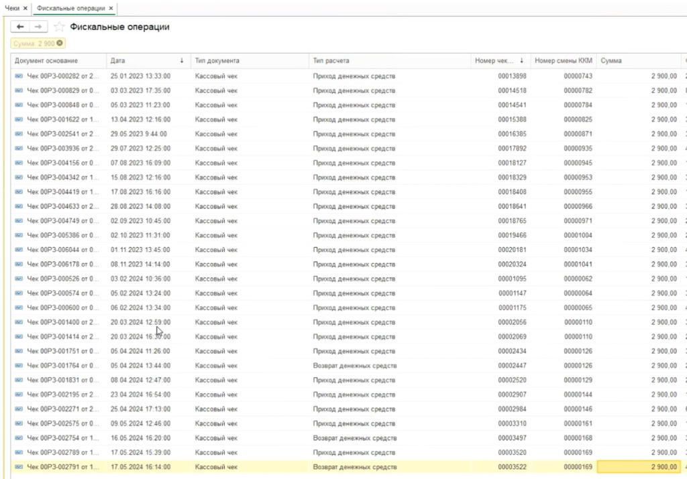Screen dimensions: 687x479
Task: Select shift number 00001004
Action: coord(578,235)
